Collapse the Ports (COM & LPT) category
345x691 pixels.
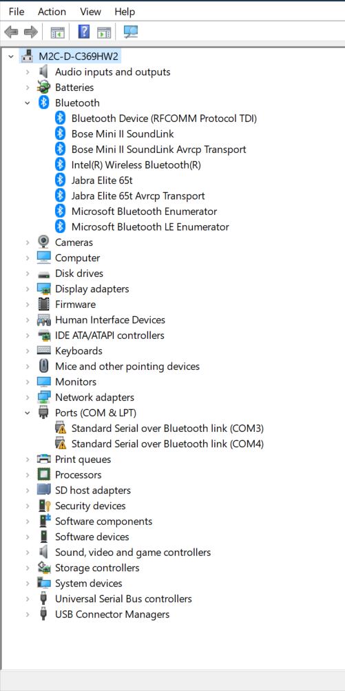point(28,413)
